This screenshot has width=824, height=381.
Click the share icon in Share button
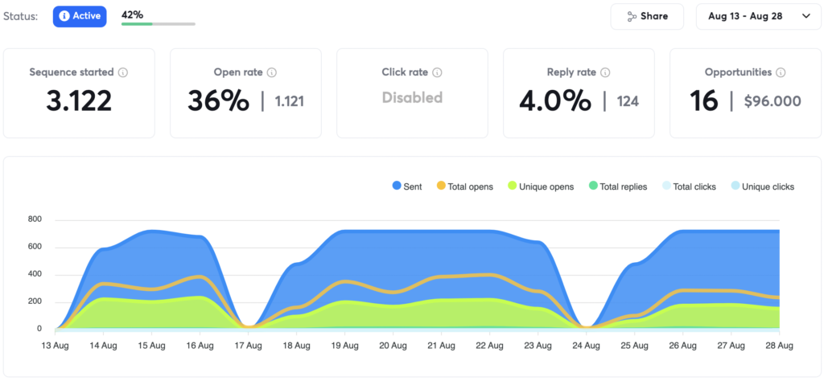point(631,16)
